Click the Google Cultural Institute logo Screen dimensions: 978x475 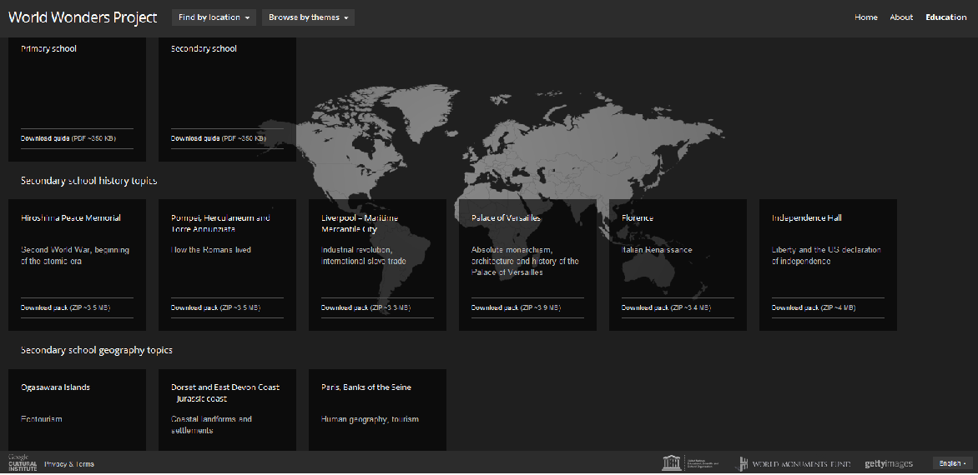(x=23, y=462)
